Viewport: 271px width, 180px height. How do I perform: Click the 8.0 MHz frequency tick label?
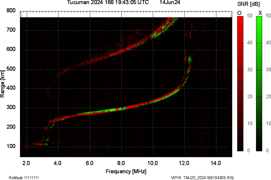click(x=121, y=163)
